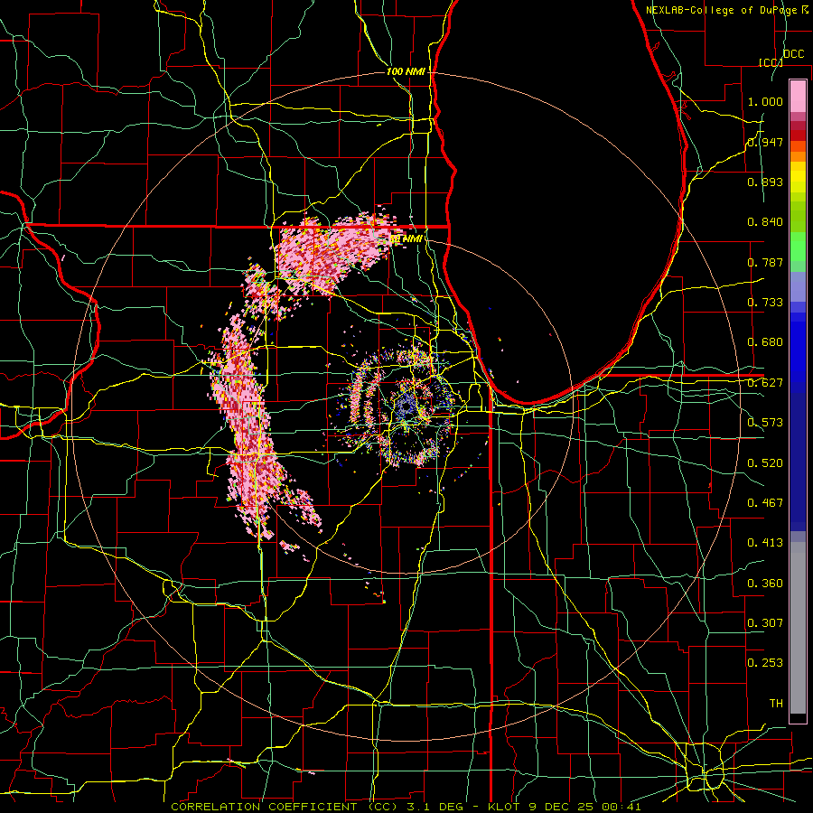Viewport: 813px width, 813px height.
Task: Click the 100 NMI range ring label
Action: click(406, 71)
